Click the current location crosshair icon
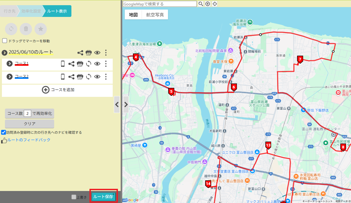 coord(215,4)
